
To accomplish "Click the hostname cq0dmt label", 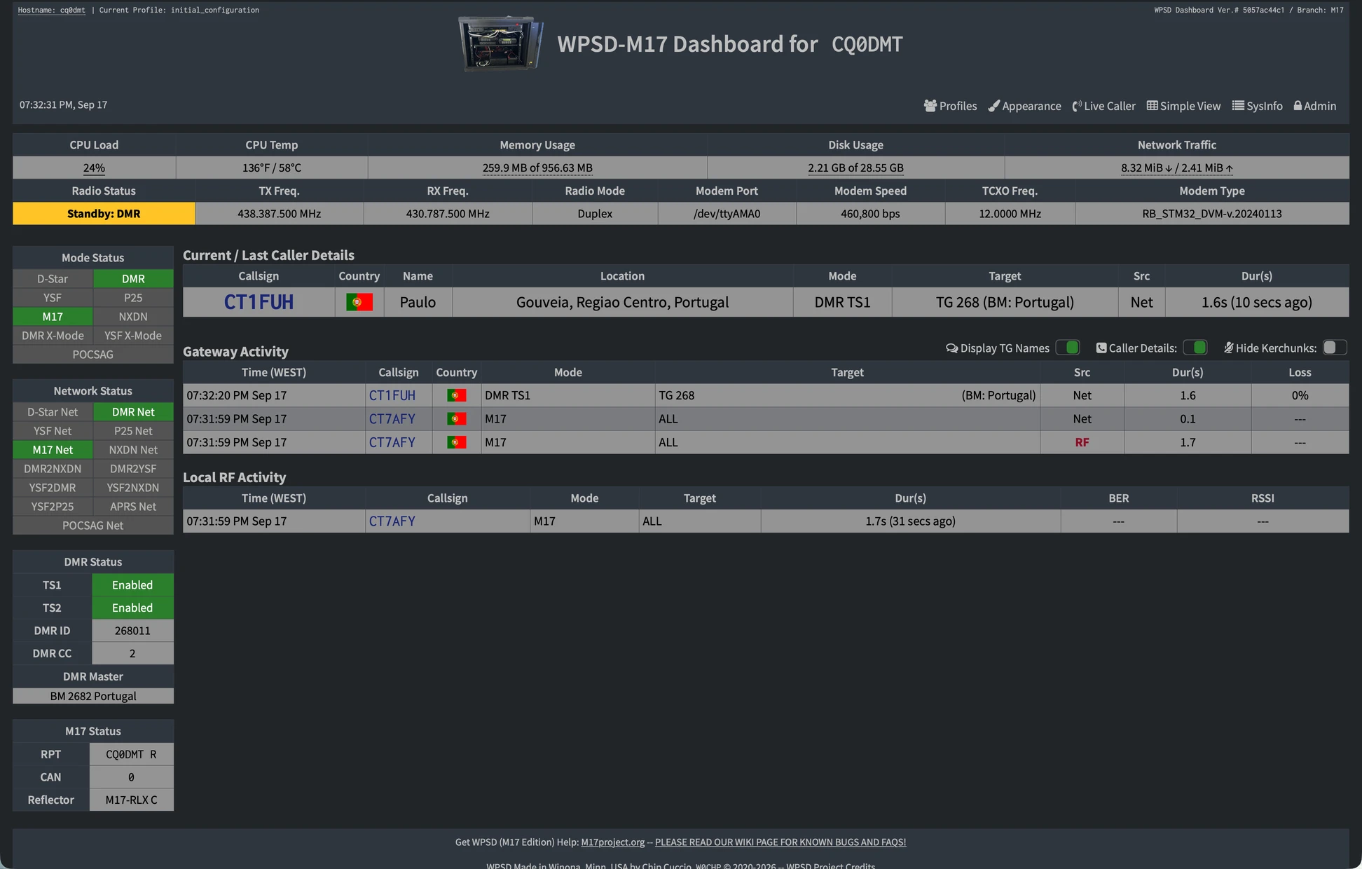I will pos(52,10).
